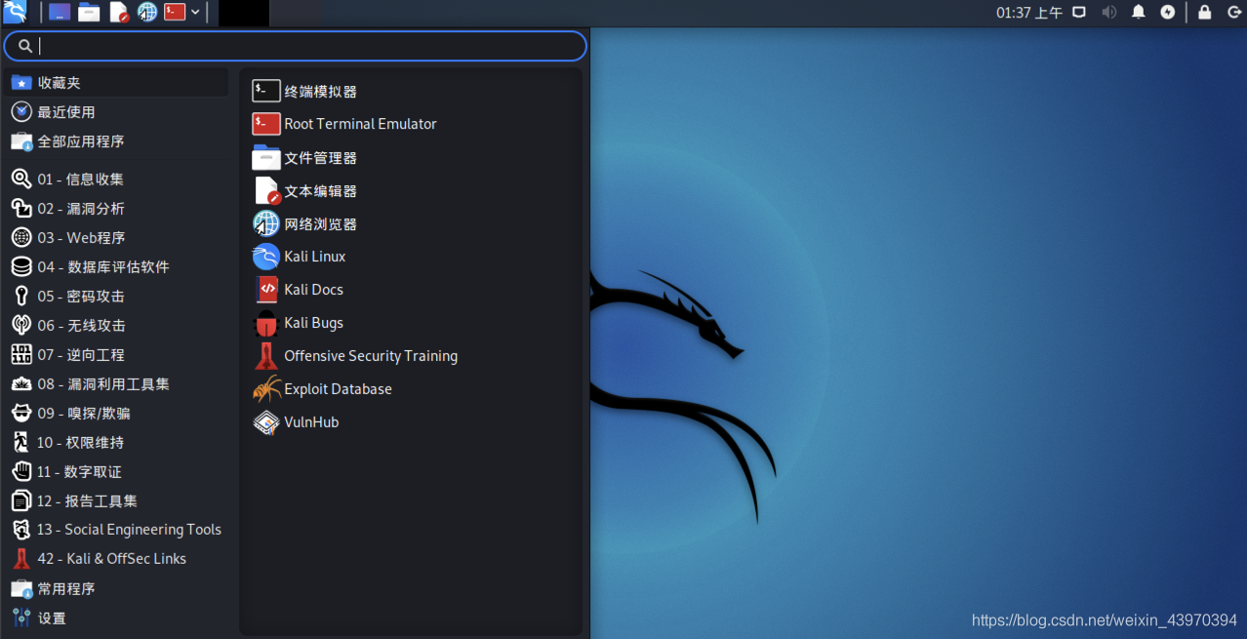Open VulnHub entry
Screen dimensions: 1247x639
[x=411, y=422]
